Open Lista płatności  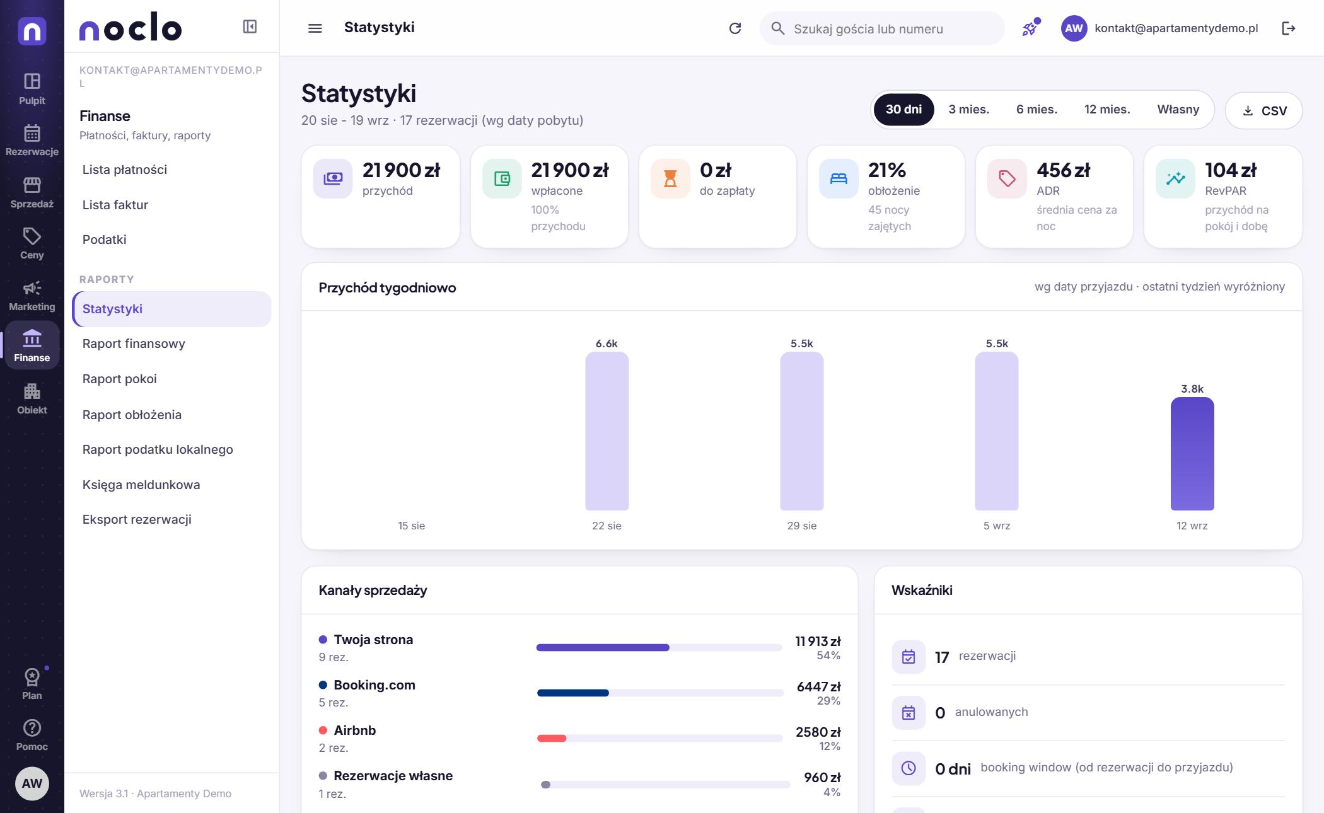click(171, 170)
